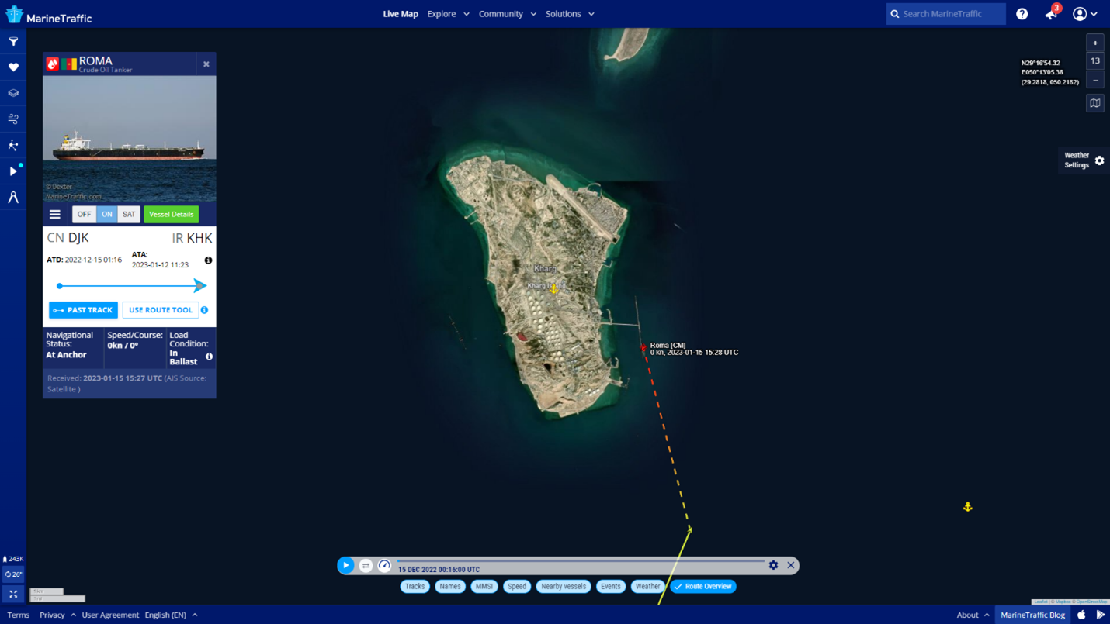Toggle Weather playback chip

[x=648, y=587]
